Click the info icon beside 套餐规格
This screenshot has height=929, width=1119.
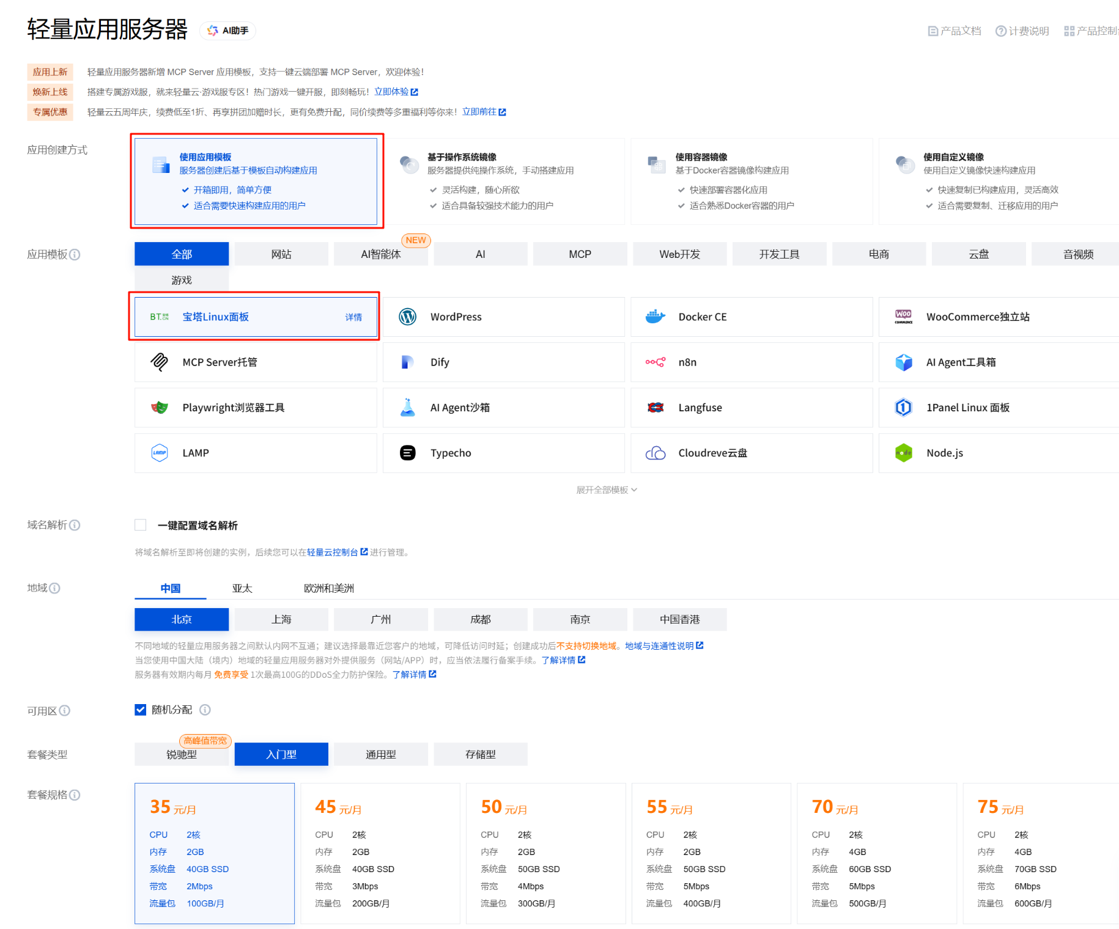pos(75,795)
